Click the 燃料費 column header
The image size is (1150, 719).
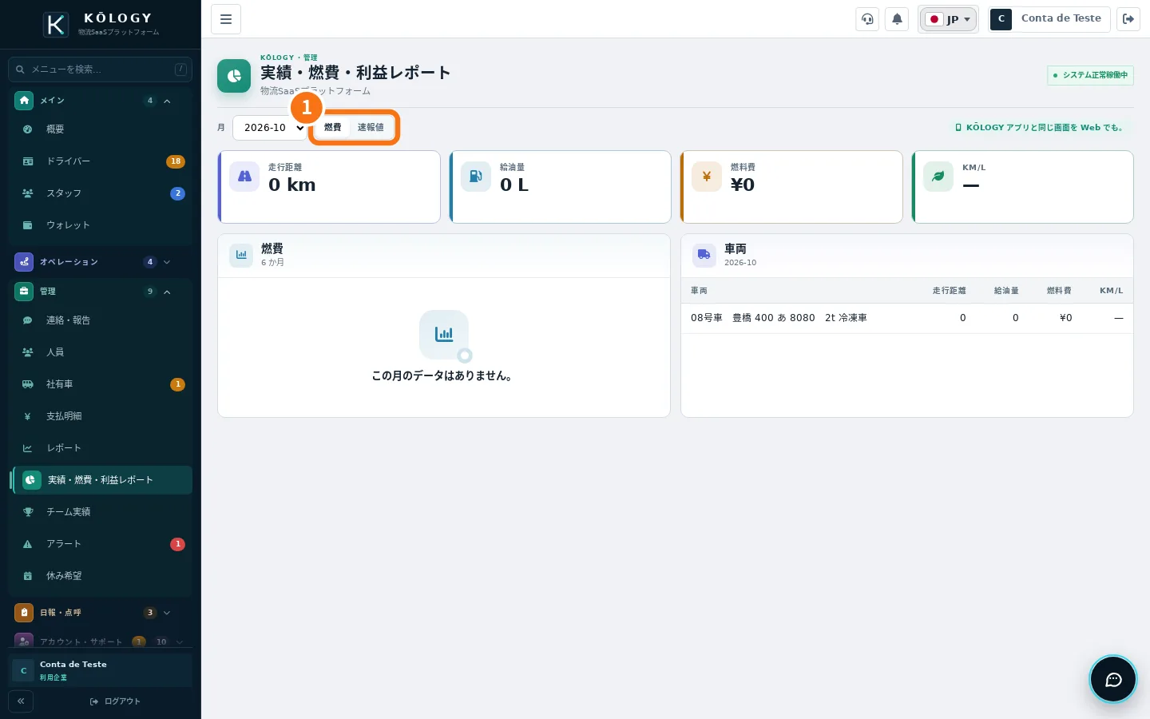1059,291
